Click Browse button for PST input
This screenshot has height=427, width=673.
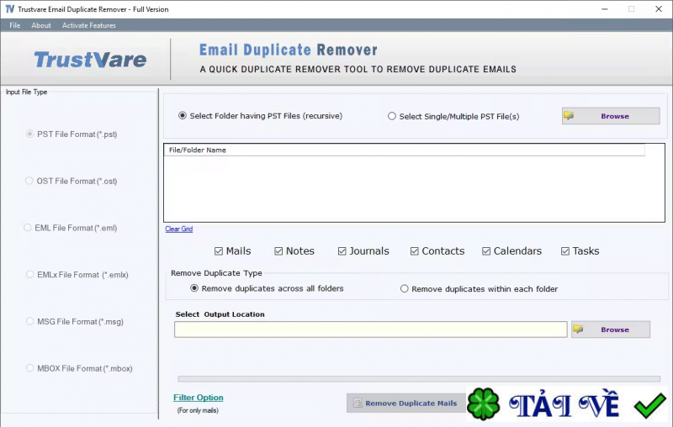tap(611, 116)
